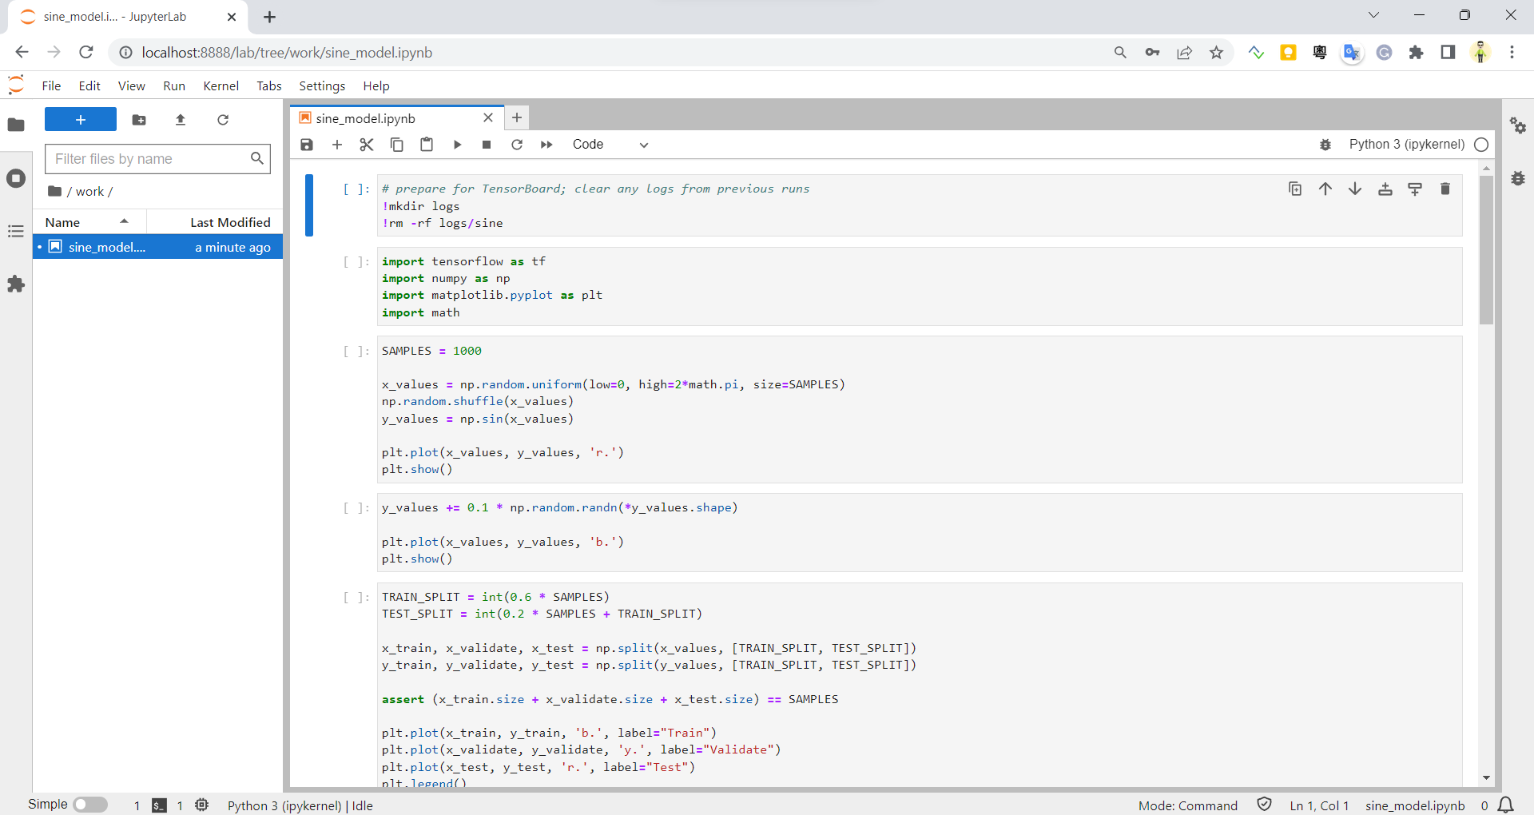The width and height of the screenshot is (1534, 815).
Task: Open the running terminals and kernels sidebar
Action: (x=16, y=178)
